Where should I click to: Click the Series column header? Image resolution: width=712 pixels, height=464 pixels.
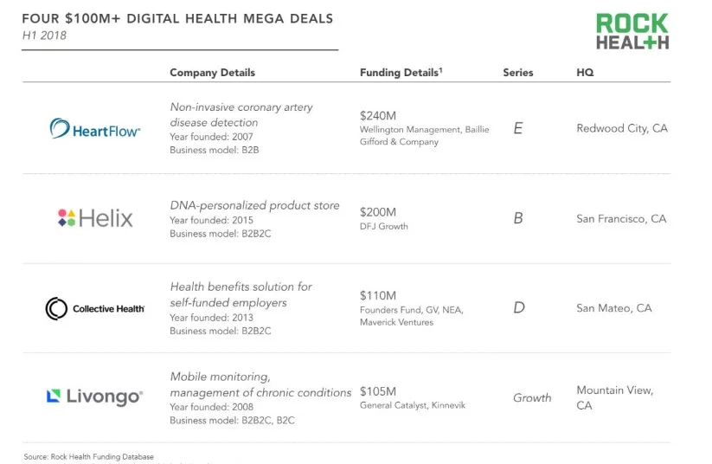pos(517,73)
